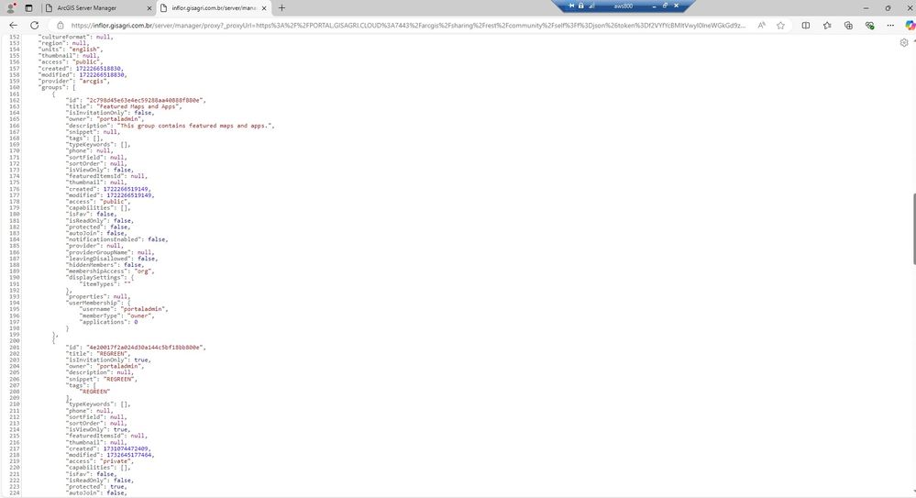
Task: Click the vertical scrollbar thumb
Action: [913, 228]
